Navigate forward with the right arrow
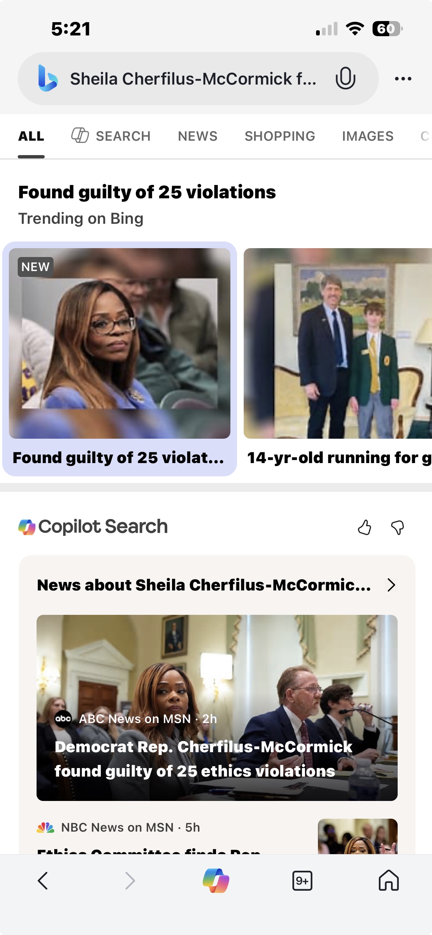Image resolution: width=432 pixels, height=935 pixels. tap(130, 881)
